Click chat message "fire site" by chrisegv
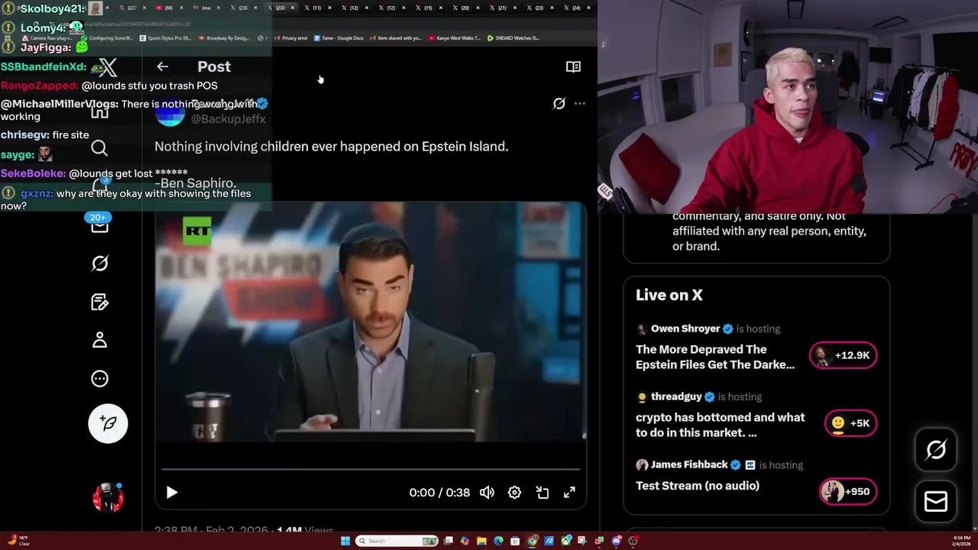This screenshot has height=550, width=978. [x=71, y=134]
